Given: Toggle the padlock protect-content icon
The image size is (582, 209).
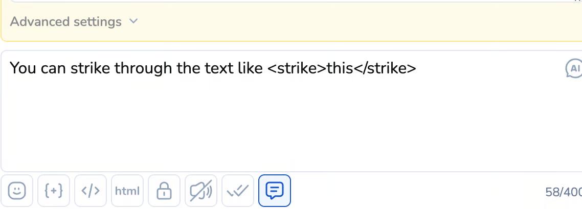Looking at the screenshot, I should [164, 191].
